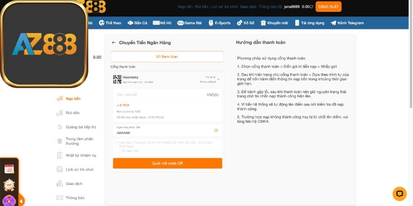Click the = 0 VND amount text
The height and width of the screenshot is (206, 413).
123,105
